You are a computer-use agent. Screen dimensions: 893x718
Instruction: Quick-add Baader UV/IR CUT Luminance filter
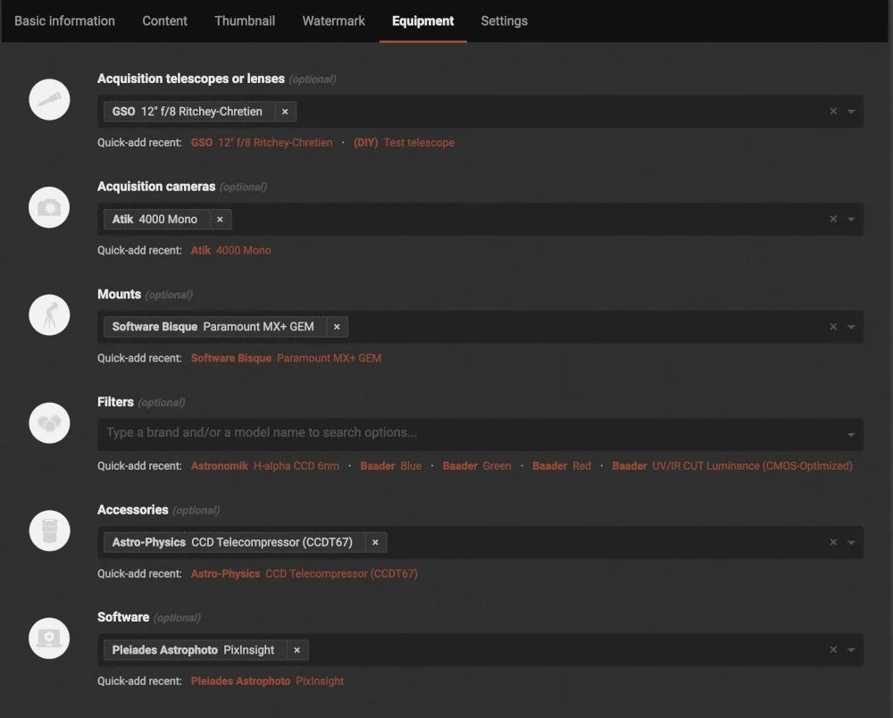coord(732,466)
